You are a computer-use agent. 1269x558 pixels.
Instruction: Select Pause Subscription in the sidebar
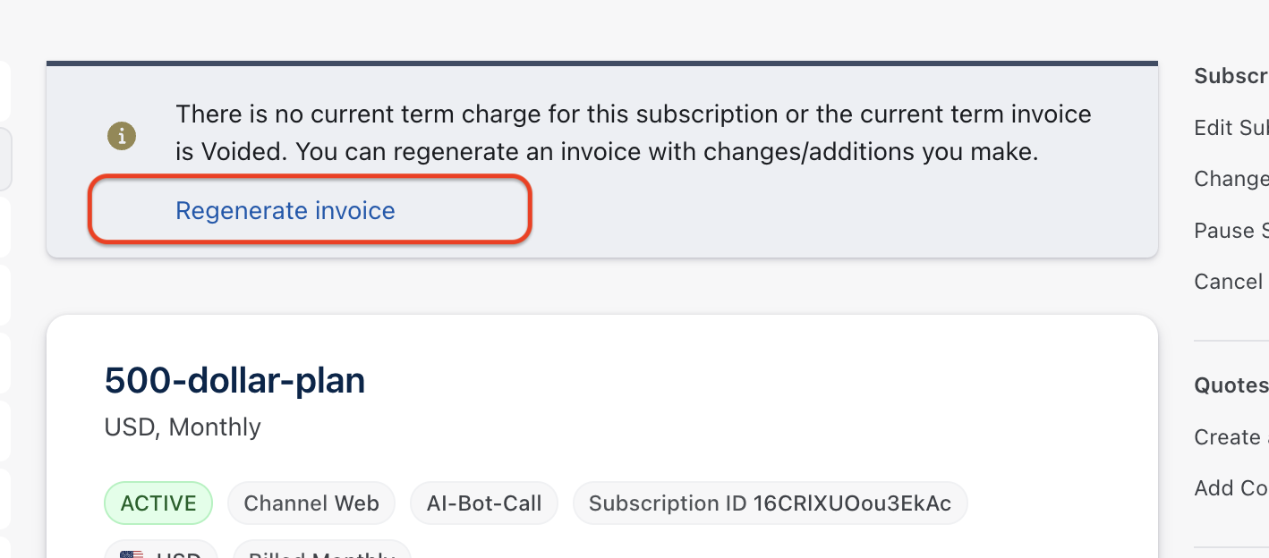click(x=1231, y=231)
